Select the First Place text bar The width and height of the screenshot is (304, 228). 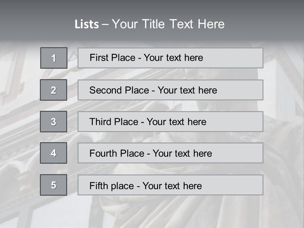pos(170,58)
